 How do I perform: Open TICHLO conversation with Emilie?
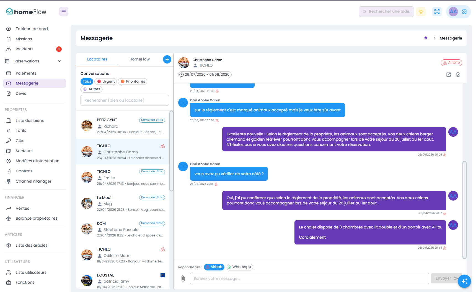(123, 177)
